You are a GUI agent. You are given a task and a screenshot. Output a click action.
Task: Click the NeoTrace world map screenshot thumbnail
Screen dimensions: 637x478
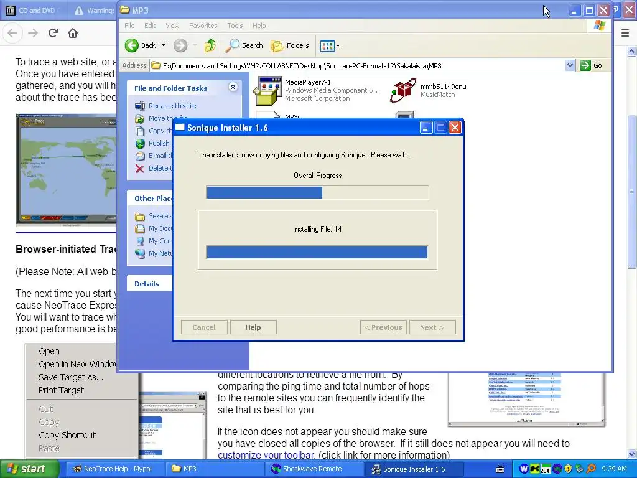[66, 171]
